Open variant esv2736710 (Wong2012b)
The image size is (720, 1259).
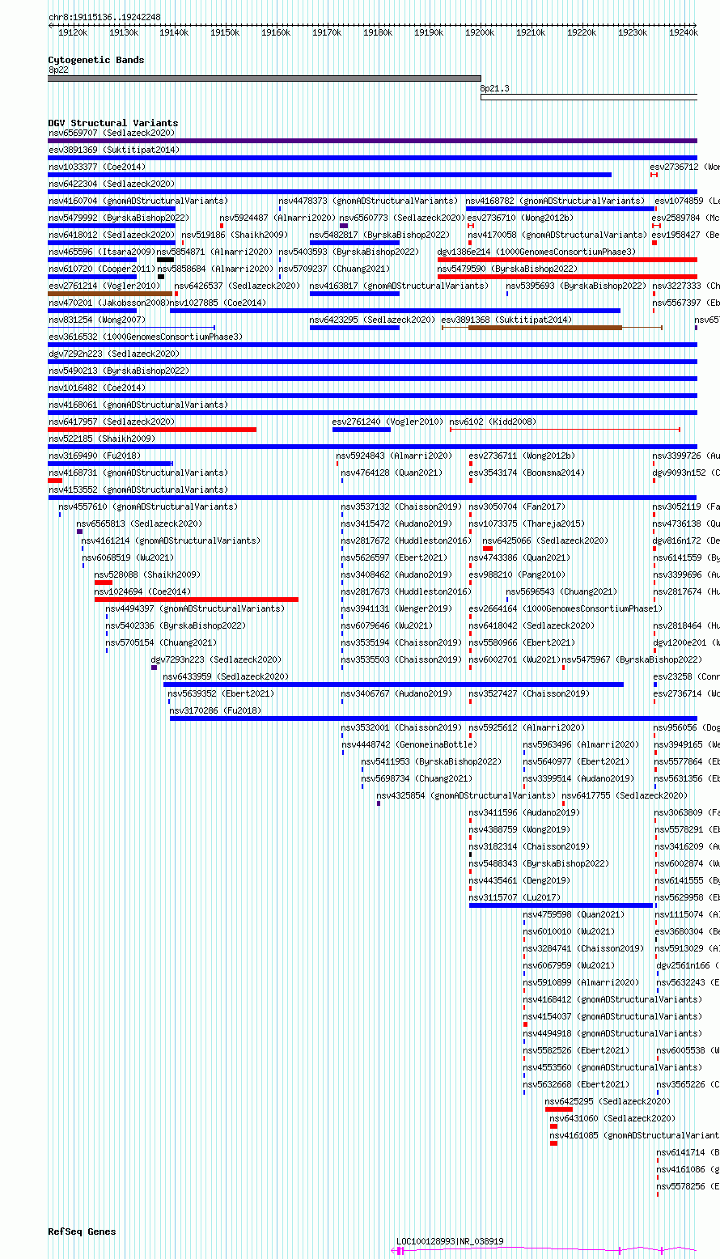pyautogui.click(x=521, y=218)
